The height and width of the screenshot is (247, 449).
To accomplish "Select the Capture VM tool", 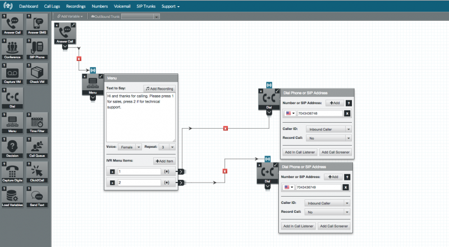I will (x=12, y=74).
